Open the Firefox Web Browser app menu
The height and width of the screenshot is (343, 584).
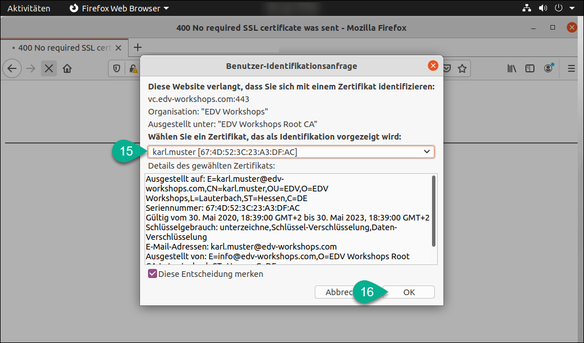pyautogui.click(x=119, y=8)
